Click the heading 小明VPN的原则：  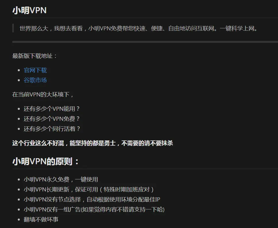(46, 161)
